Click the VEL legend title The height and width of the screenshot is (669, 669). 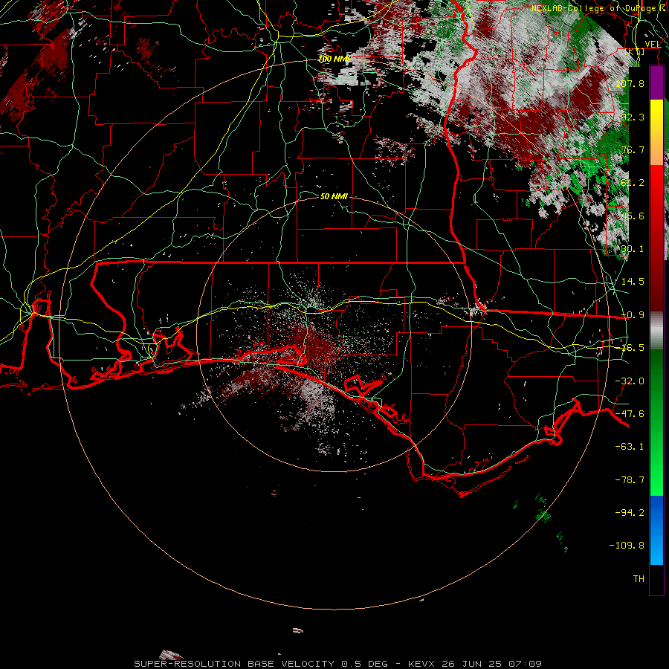(653, 45)
